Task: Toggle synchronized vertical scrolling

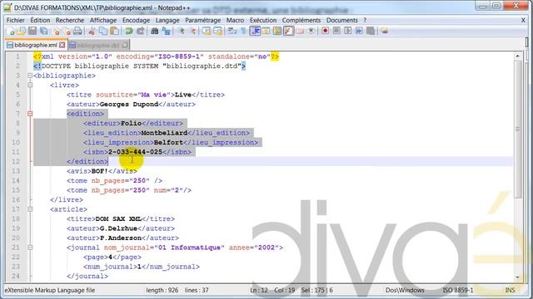Action: tap(207, 32)
